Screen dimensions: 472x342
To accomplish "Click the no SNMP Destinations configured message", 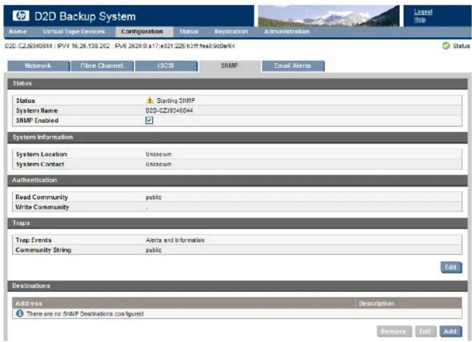I will tap(85, 314).
